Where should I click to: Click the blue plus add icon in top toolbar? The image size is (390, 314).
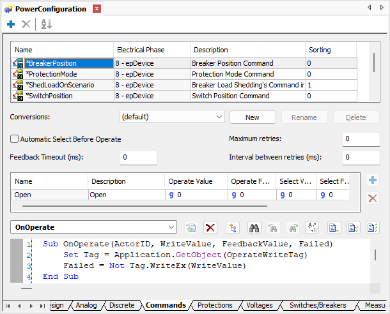[x=11, y=24]
